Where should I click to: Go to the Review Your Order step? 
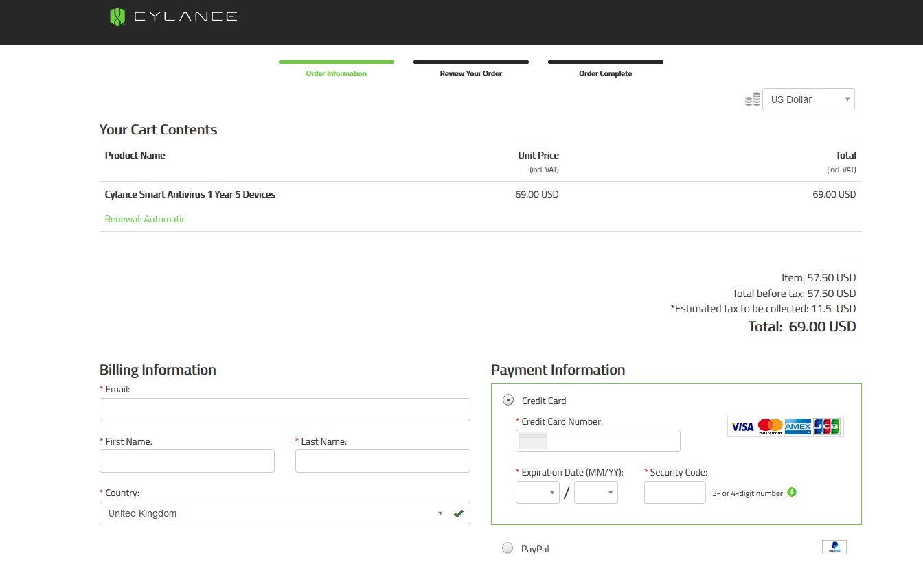tap(470, 73)
